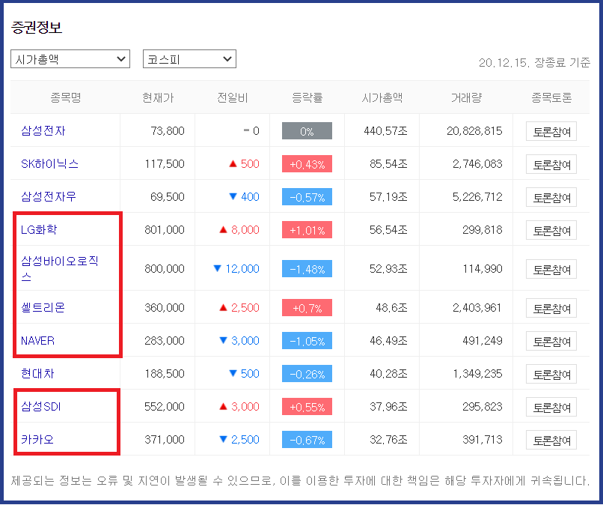Click the 등락률 column header
Screen dimensions: 603x505
pos(307,97)
